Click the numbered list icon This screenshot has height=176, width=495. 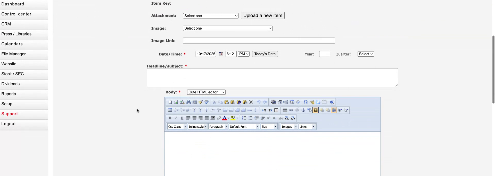tap(244, 118)
